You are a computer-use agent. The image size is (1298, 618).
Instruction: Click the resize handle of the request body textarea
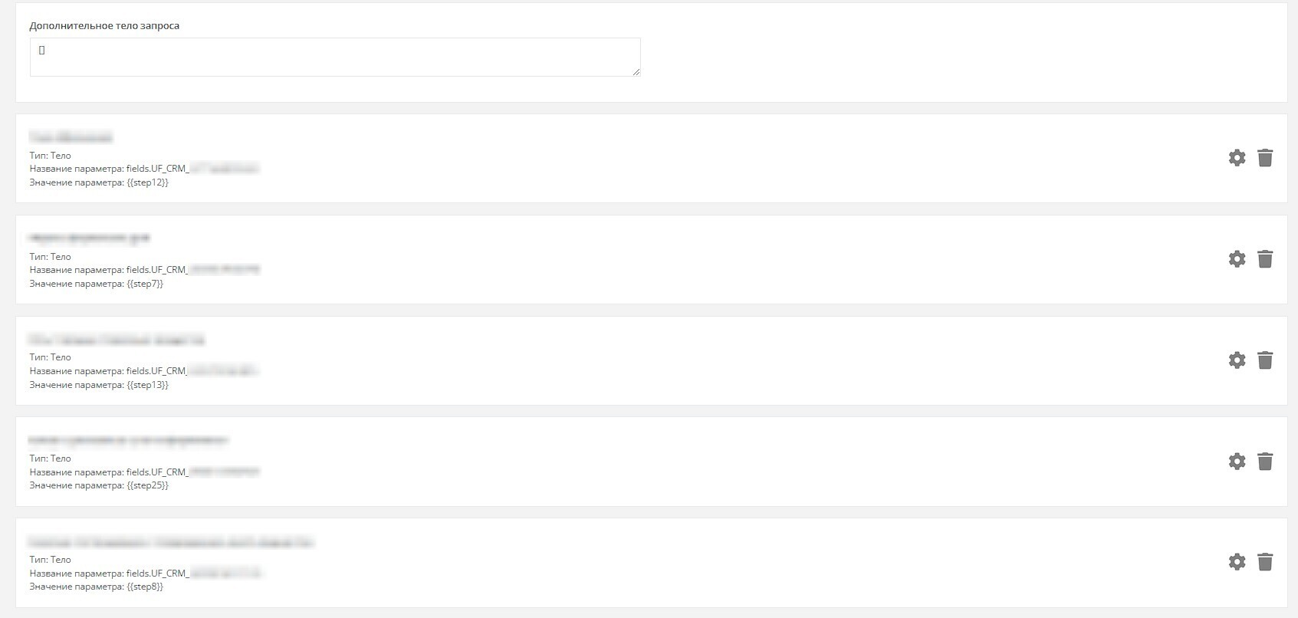click(x=636, y=71)
